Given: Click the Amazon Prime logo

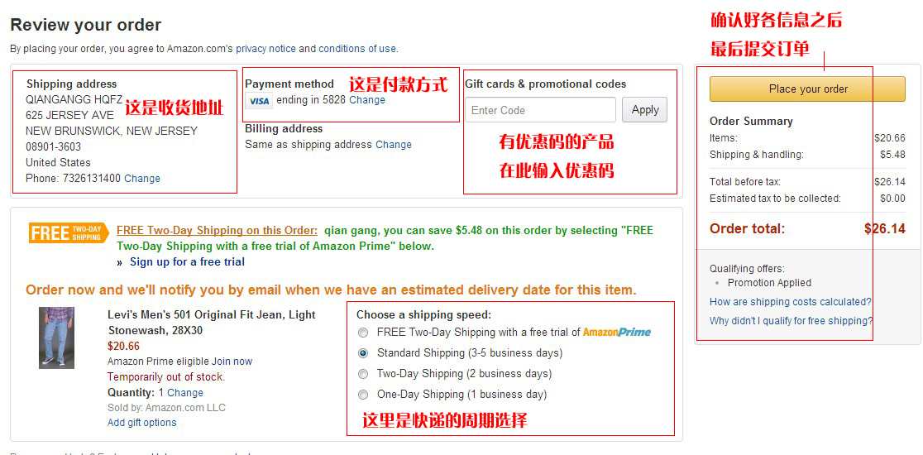Looking at the screenshot, I should (x=617, y=333).
